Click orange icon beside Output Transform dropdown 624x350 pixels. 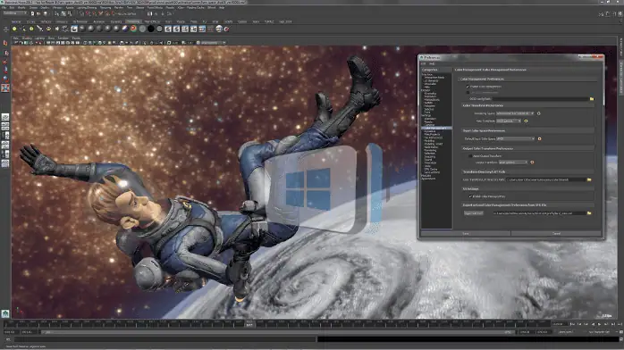pos(532,162)
